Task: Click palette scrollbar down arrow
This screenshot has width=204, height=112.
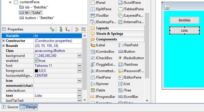Action: click(x=147, y=101)
